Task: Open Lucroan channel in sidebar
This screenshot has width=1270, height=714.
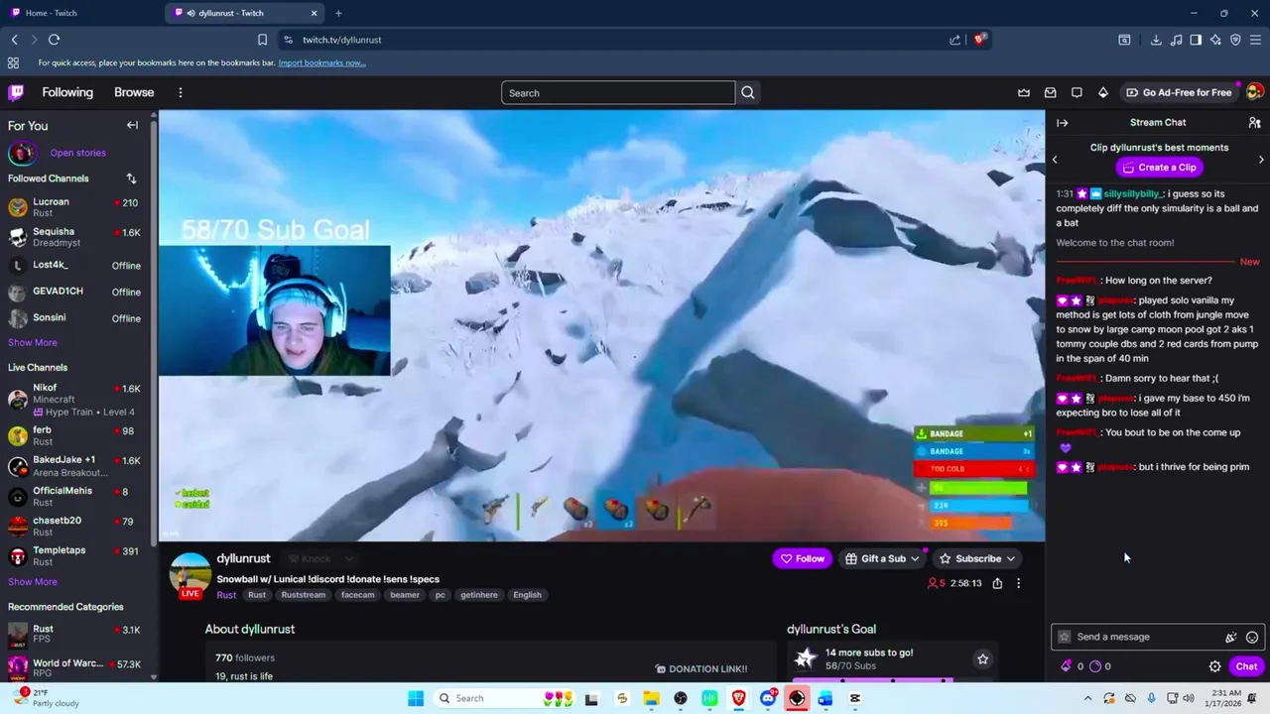Action: click(x=74, y=207)
